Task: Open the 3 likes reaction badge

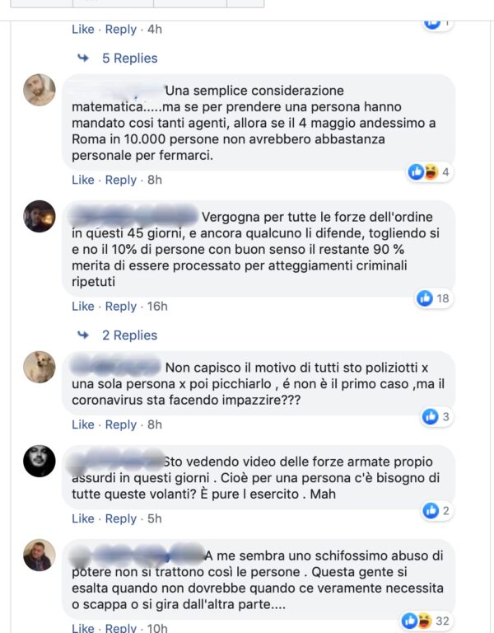Action: pyautogui.click(x=436, y=416)
